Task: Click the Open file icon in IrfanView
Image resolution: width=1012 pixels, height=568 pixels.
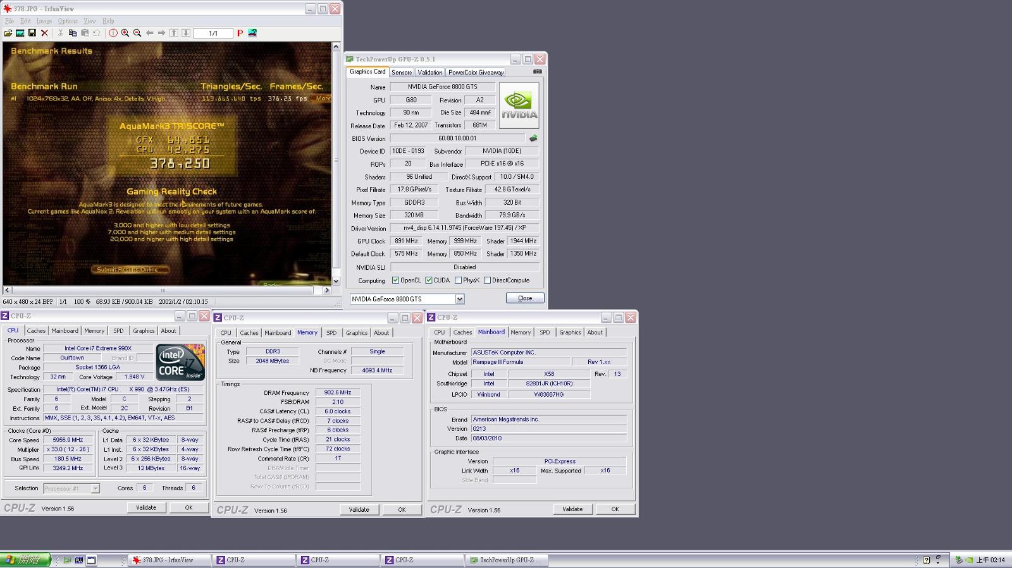Action: pos(8,33)
